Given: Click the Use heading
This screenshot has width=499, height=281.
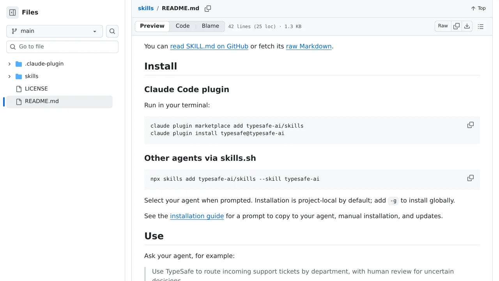Looking at the screenshot, I should coord(154,236).
